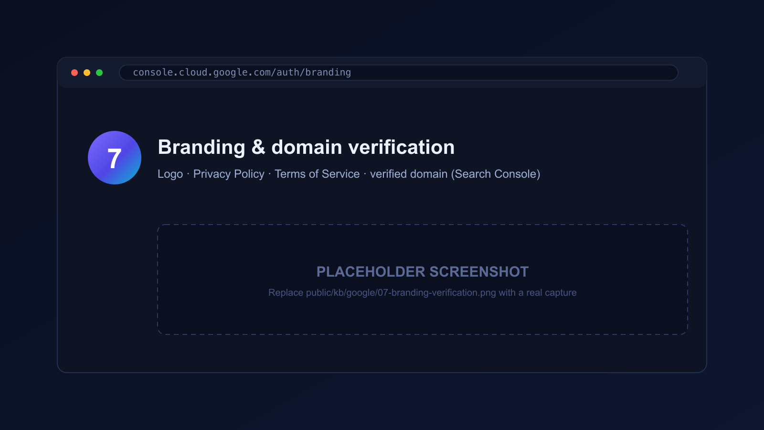Click the "PLACEHOLDER SCREENSHOT" text
The height and width of the screenshot is (430, 764).
pyautogui.click(x=423, y=272)
